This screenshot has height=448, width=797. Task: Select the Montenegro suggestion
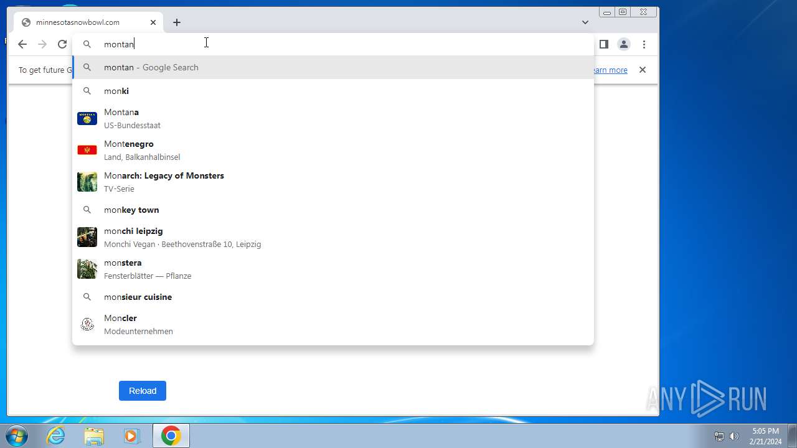[x=333, y=150]
